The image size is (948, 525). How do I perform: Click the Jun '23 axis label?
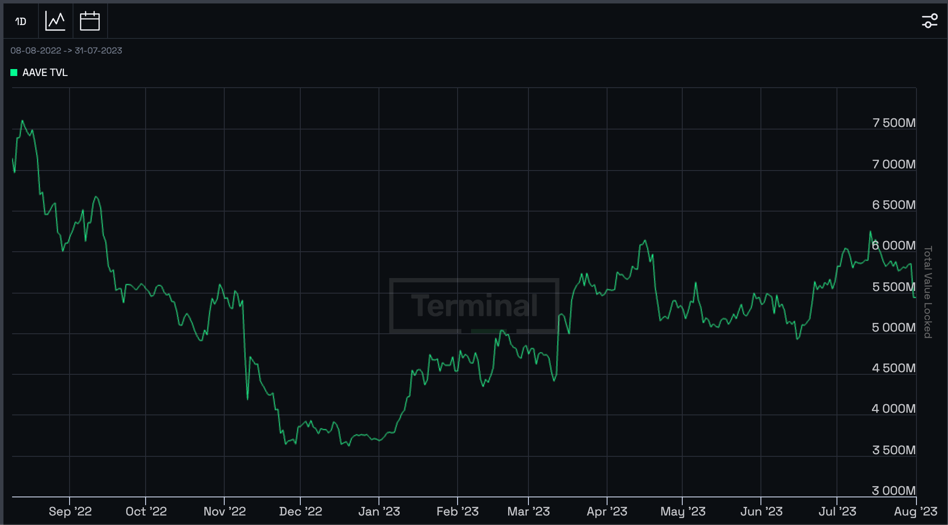point(761,512)
